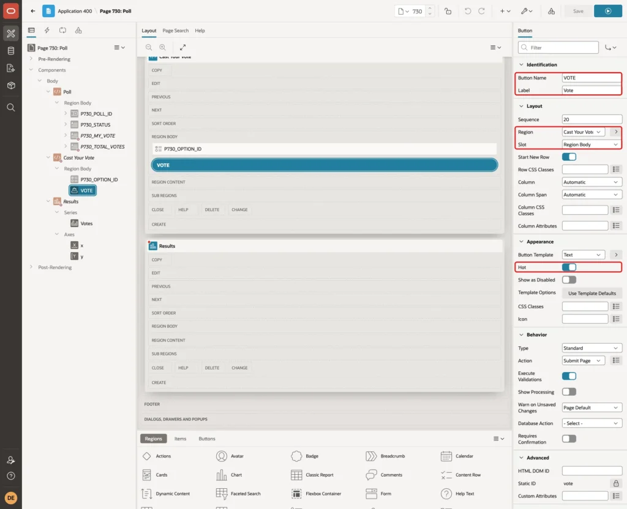Open the utilities wrench menu
The height and width of the screenshot is (509, 627).
pyautogui.click(x=526, y=11)
